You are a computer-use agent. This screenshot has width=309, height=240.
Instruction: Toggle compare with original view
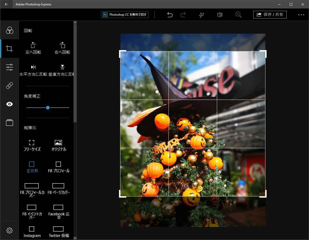coord(220,15)
